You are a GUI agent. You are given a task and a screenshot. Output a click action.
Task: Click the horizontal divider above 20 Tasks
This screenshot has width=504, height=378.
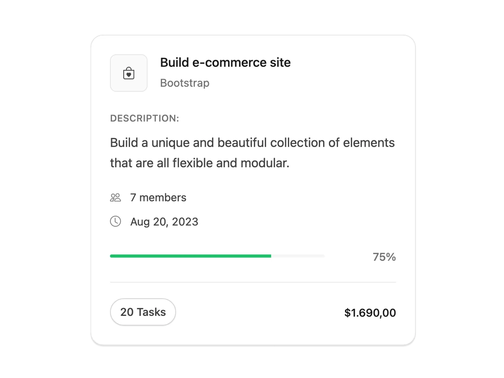click(253, 282)
